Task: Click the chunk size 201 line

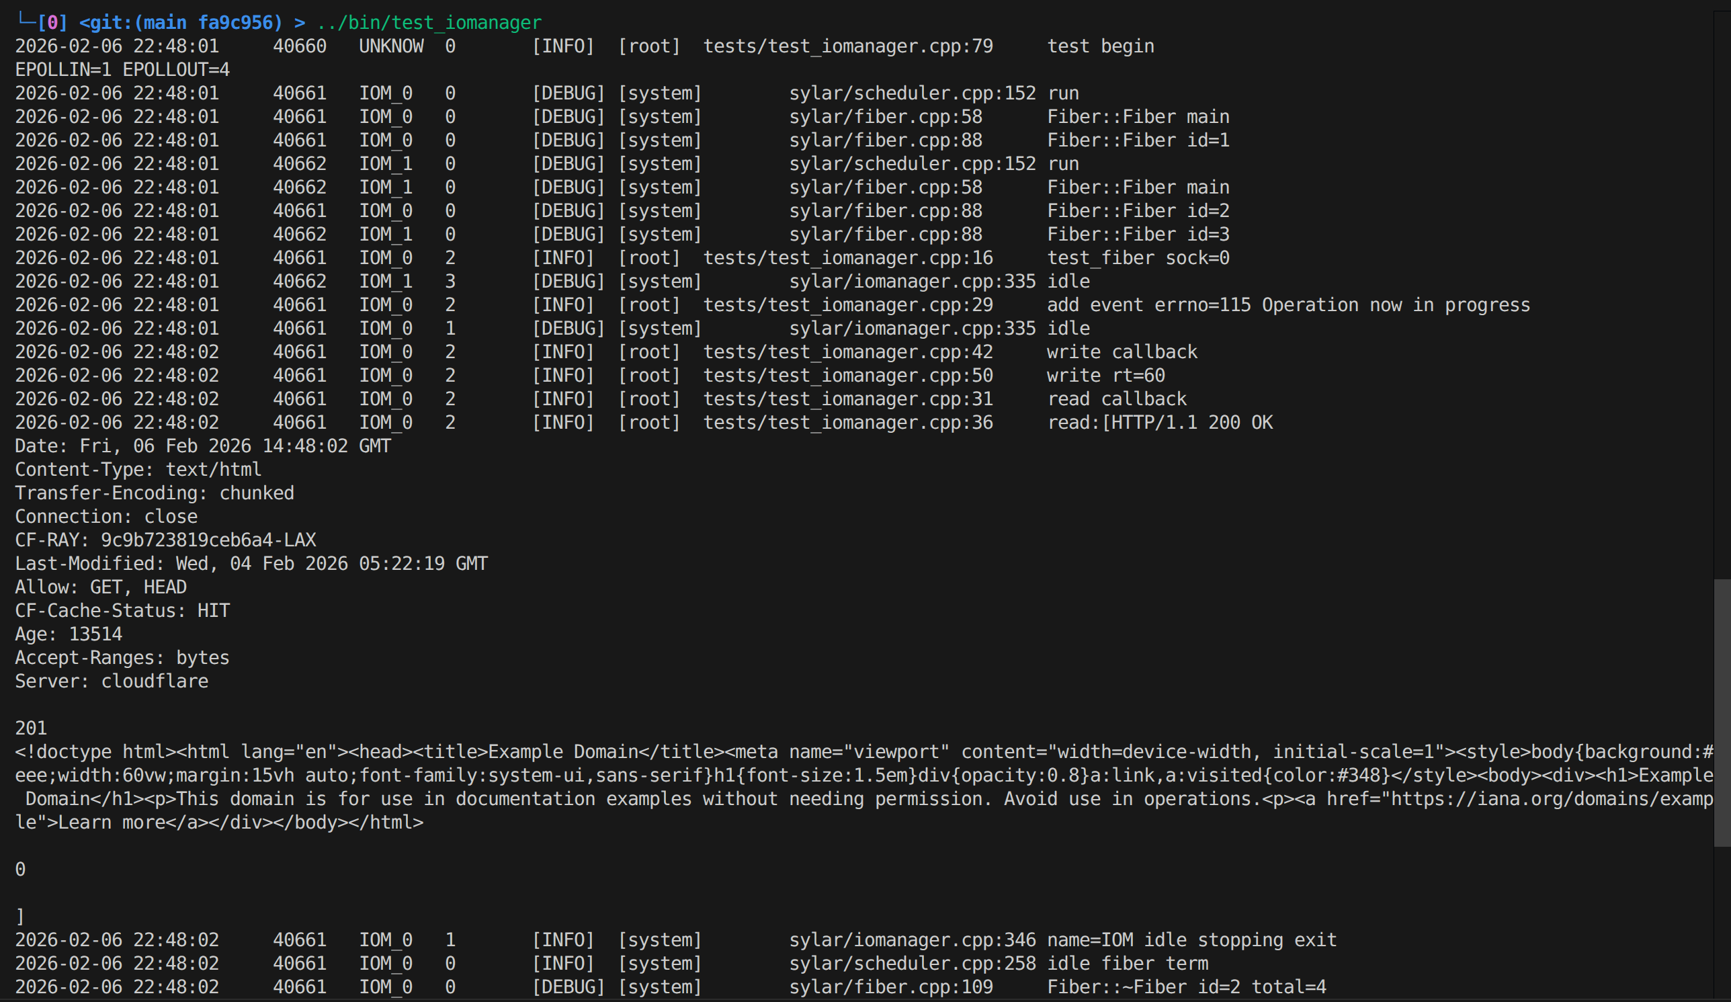Action: tap(31, 728)
